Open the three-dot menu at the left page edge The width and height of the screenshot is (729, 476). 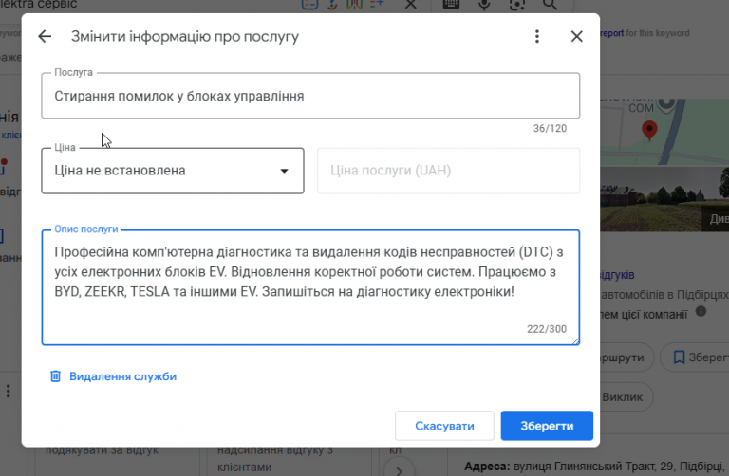(x=8, y=391)
